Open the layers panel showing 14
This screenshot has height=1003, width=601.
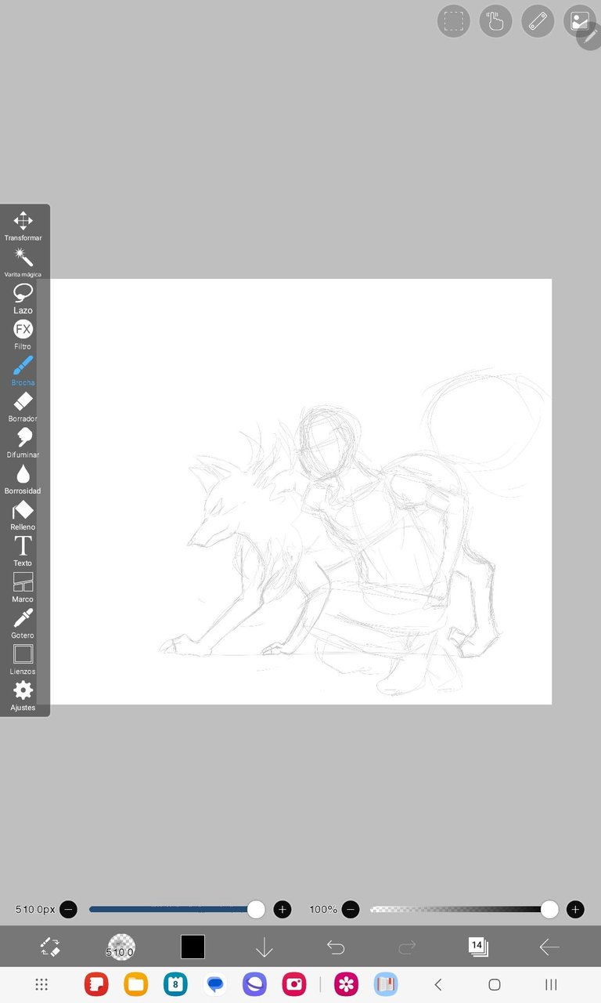(478, 947)
